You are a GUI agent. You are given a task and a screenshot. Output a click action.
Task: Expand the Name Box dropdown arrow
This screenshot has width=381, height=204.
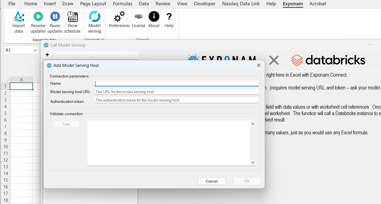pyautogui.click(x=35, y=50)
